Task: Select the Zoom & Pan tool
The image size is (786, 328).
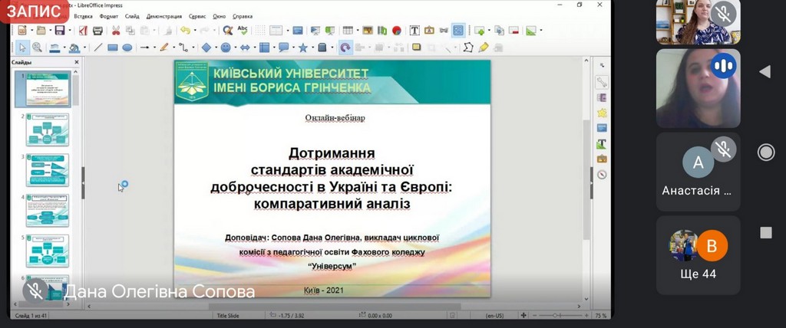Action: [37, 48]
